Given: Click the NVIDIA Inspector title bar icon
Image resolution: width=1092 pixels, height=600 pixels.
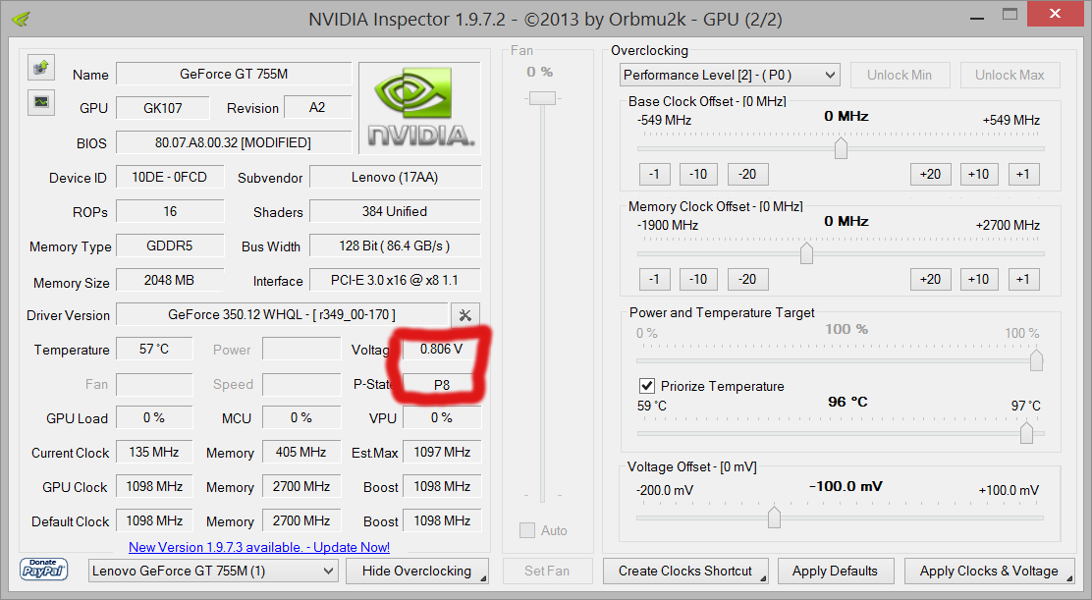Looking at the screenshot, I should coord(21,18).
